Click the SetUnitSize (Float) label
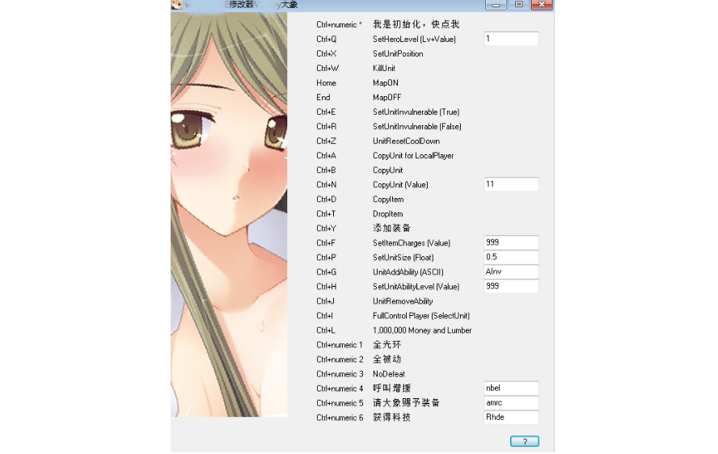Image resolution: width=718 pixels, height=454 pixels. click(x=403, y=258)
